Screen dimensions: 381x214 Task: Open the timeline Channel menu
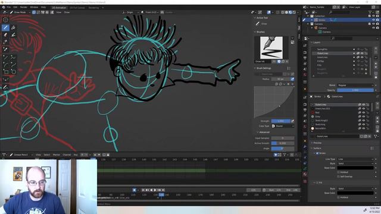click(67, 155)
